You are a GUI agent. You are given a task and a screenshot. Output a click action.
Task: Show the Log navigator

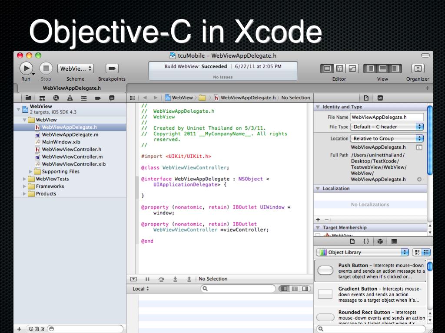[112, 98]
